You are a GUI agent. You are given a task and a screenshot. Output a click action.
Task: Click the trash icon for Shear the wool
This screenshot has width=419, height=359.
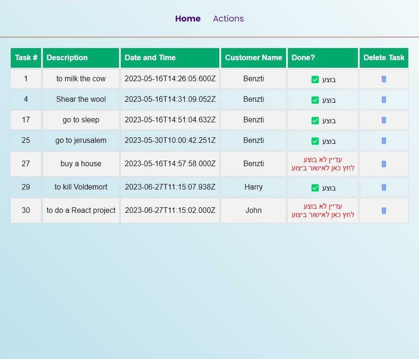point(384,99)
